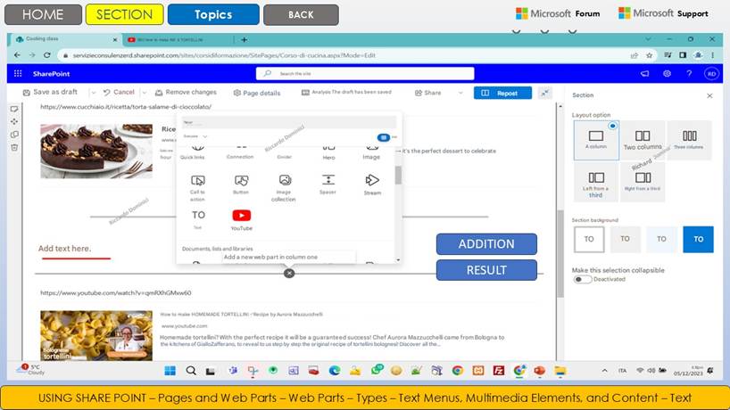
Task: Close the web part picker circle button
Action: [x=289, y=274]
